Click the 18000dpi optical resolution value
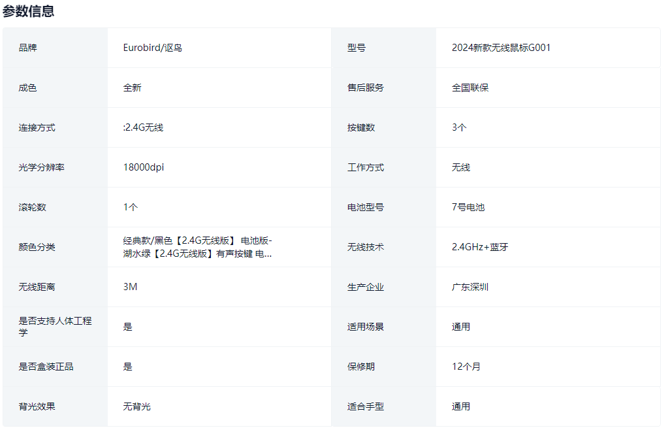Viewport: 668px width, 428px height. 144,167
